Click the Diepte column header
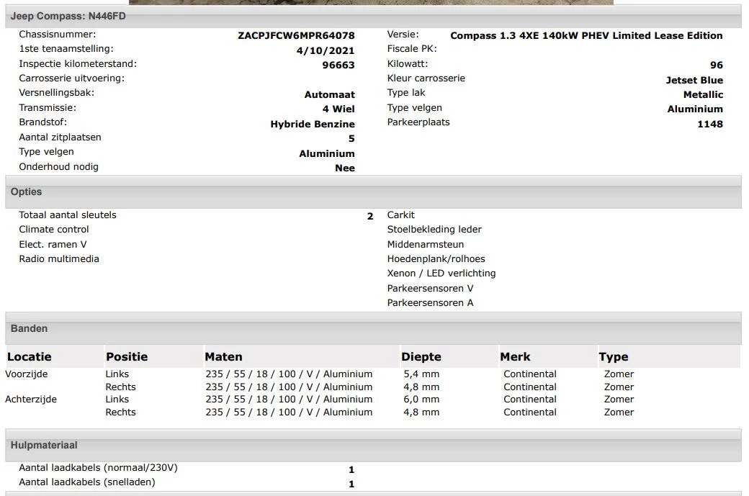This screenshot has width=749, height=496. click(421, 357)
